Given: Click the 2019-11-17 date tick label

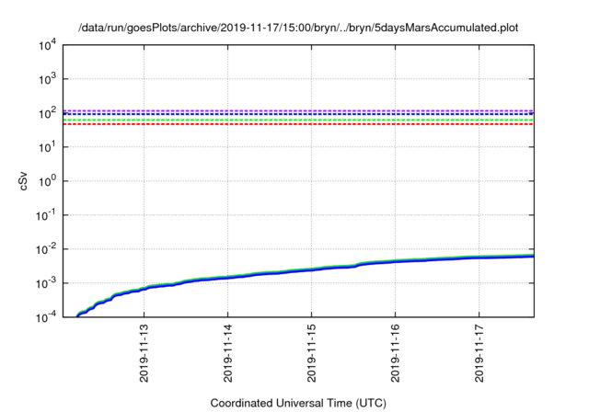Looking at the screenshot, I should coord(479,353).
